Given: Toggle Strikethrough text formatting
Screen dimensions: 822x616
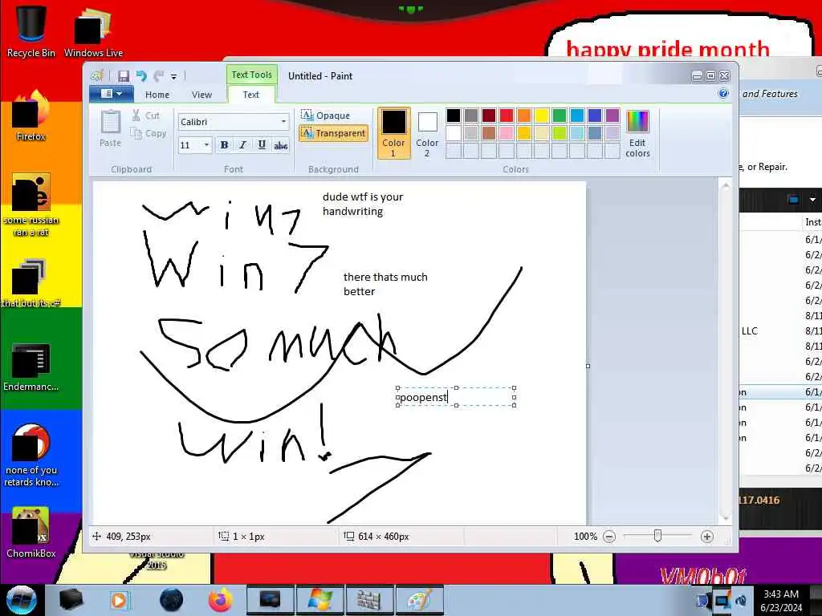Looking at the screenshot, I should 280,145.
